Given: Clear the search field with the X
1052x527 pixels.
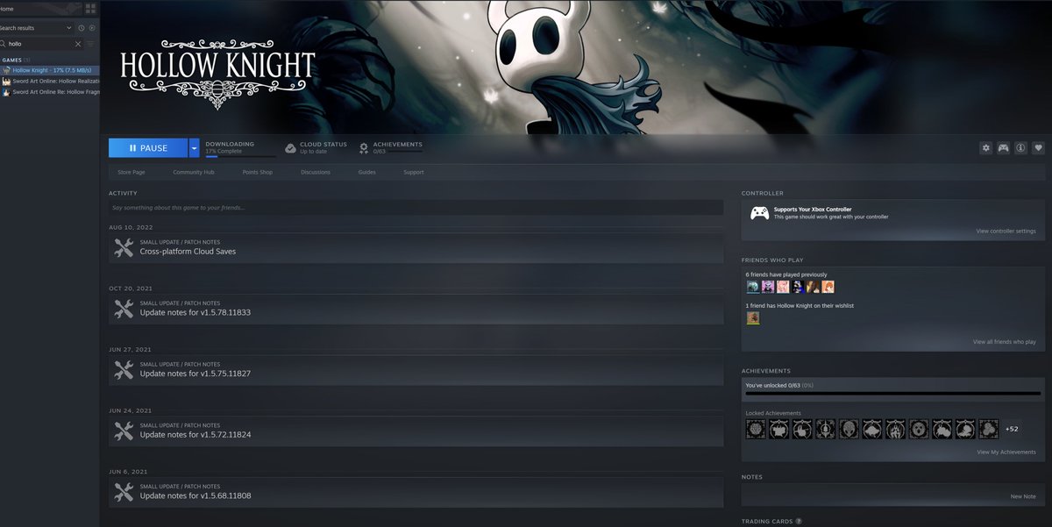Looking at the screenshot, I should pyautogui.click(x=78, y=44).
